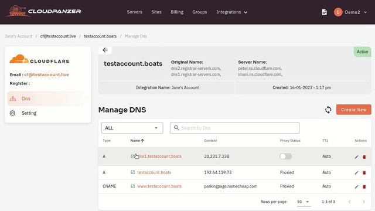Go to next page of records
The image size is (375, 211).
364,202
